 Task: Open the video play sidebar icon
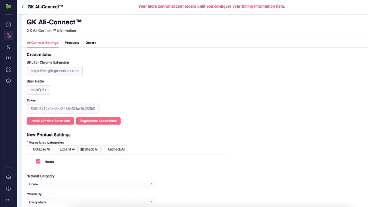[9, 58]
